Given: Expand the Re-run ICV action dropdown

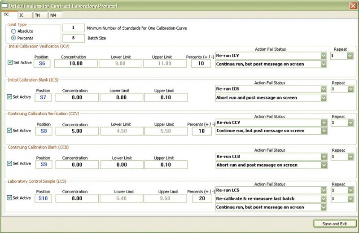Looking at the screenshot, I should click(323, 56).
